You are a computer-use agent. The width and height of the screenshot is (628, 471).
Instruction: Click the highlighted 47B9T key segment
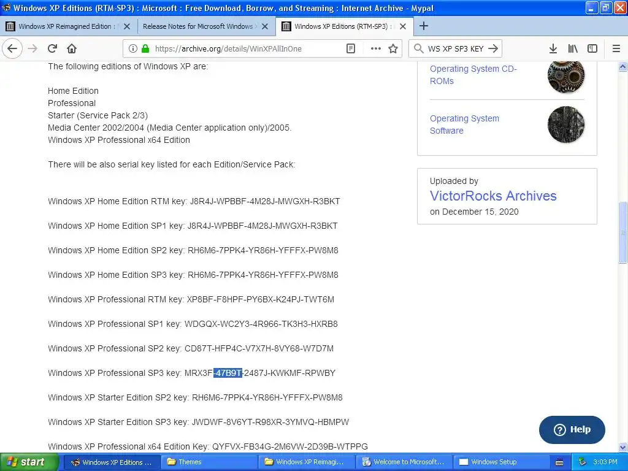(228, 373)
